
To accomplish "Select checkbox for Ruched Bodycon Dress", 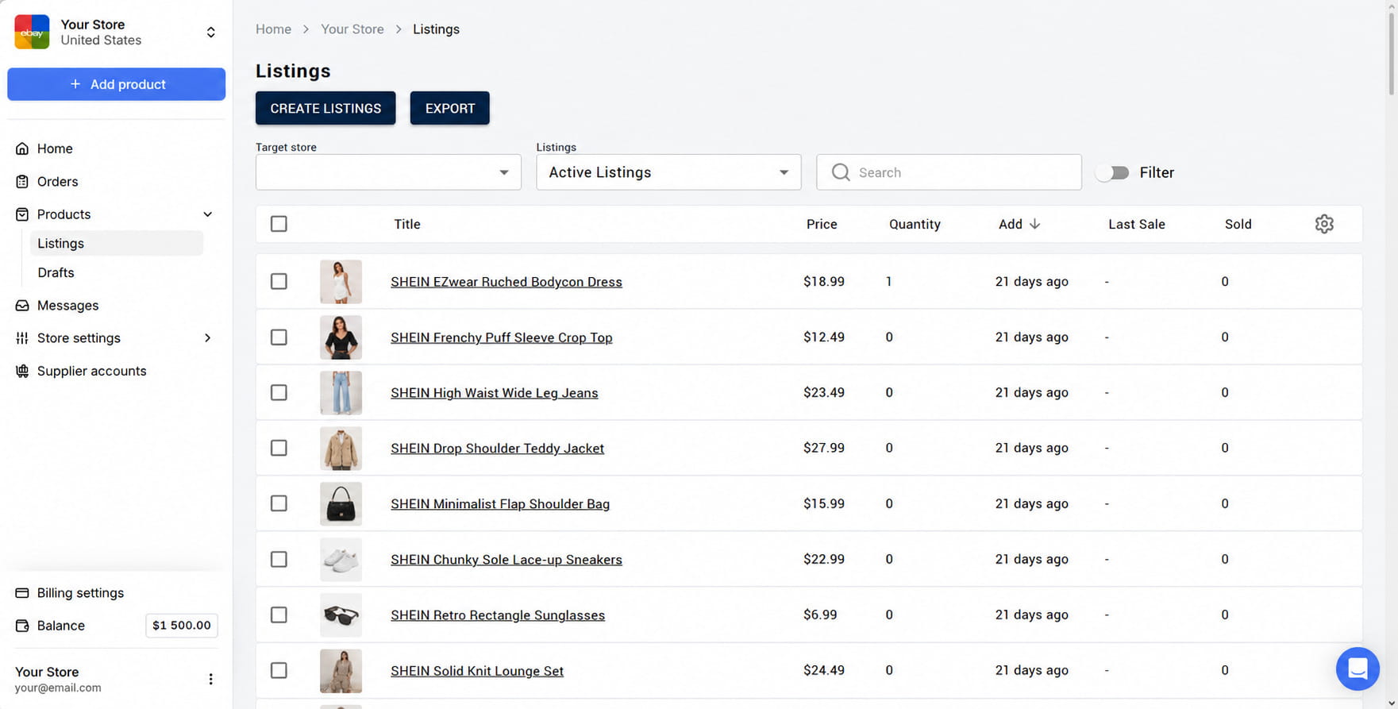I will (279, 281).
